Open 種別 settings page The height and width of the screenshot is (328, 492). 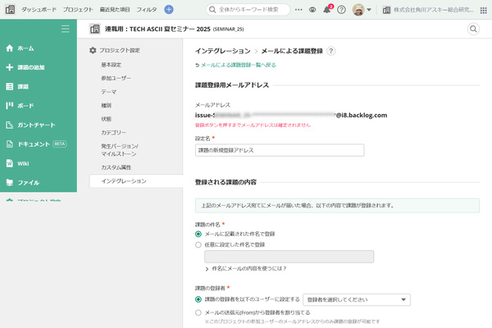pyautogui.click(x=106, y=106)
